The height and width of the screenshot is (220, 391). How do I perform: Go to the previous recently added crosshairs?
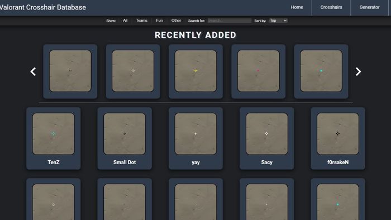pyautogui.click(x=33, y=72)
